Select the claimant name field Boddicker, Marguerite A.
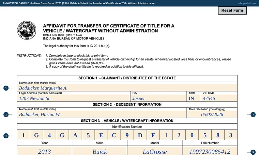This screenshot has width=259, height=155. 127,88
